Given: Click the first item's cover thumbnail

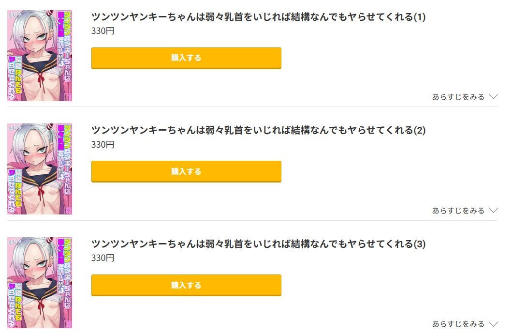Looking at the screenshot, I should tap(40, 56).
